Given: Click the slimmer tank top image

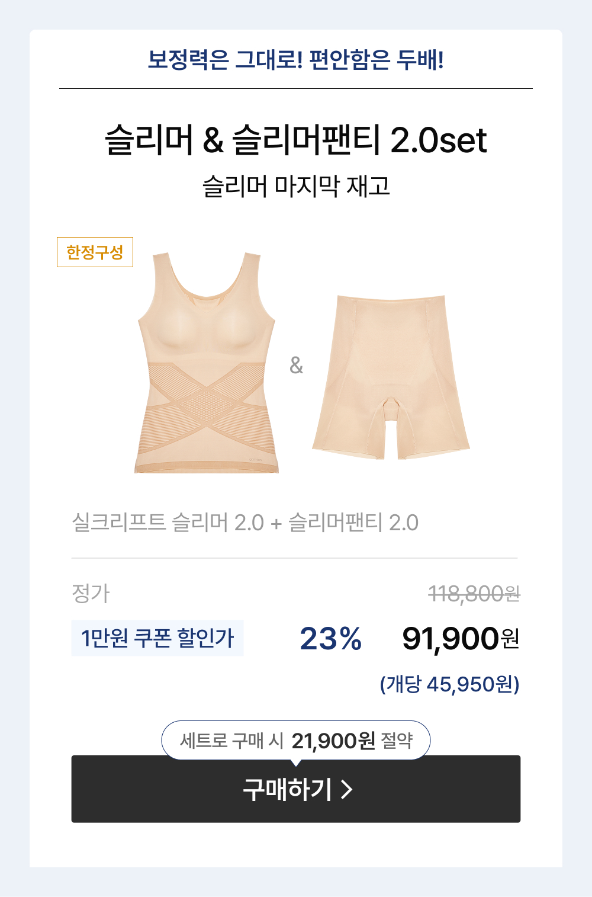Looking at the screenshot, I should (x=206, y=363).
